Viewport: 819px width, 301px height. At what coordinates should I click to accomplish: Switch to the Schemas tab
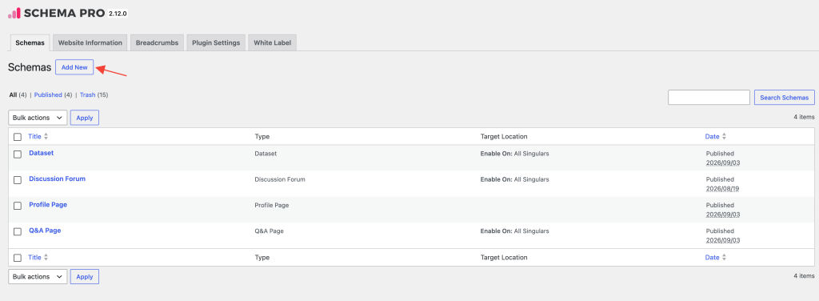[x=30, y=43]
